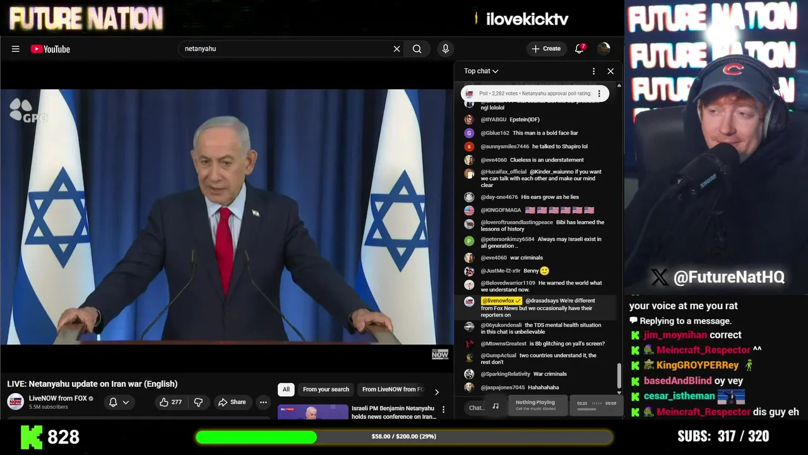Click the music note icon in widget

(496, 406)
